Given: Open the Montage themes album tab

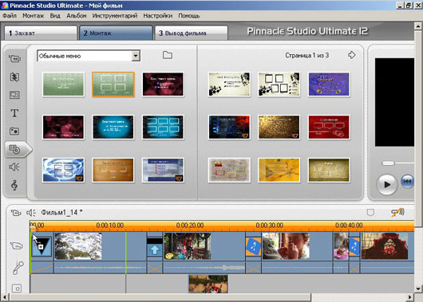Looking at the screenshot, I should tap(14, 95).
